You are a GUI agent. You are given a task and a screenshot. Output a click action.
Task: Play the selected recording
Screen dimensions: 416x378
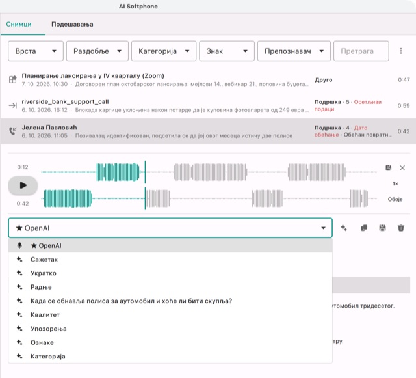point(23,185)
